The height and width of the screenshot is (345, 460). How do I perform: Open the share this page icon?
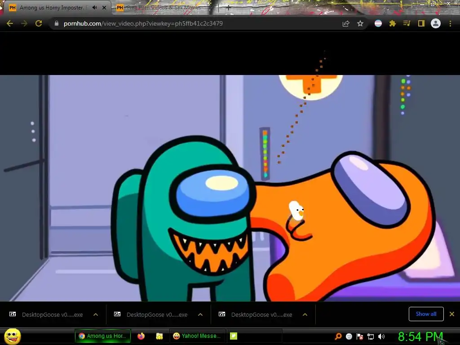[346, 23]
